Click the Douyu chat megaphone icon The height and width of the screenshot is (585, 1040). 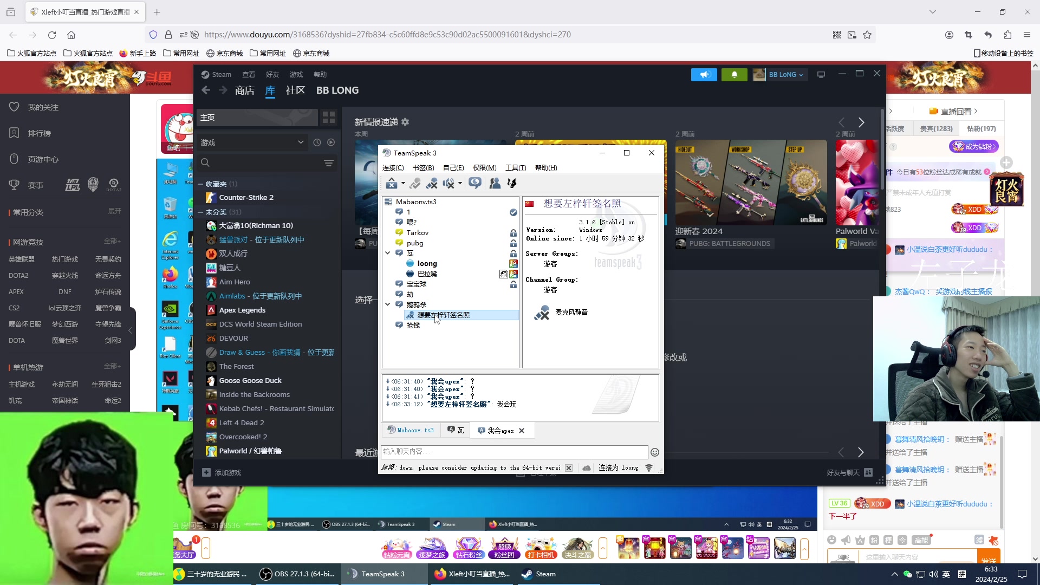coord(846,540)
